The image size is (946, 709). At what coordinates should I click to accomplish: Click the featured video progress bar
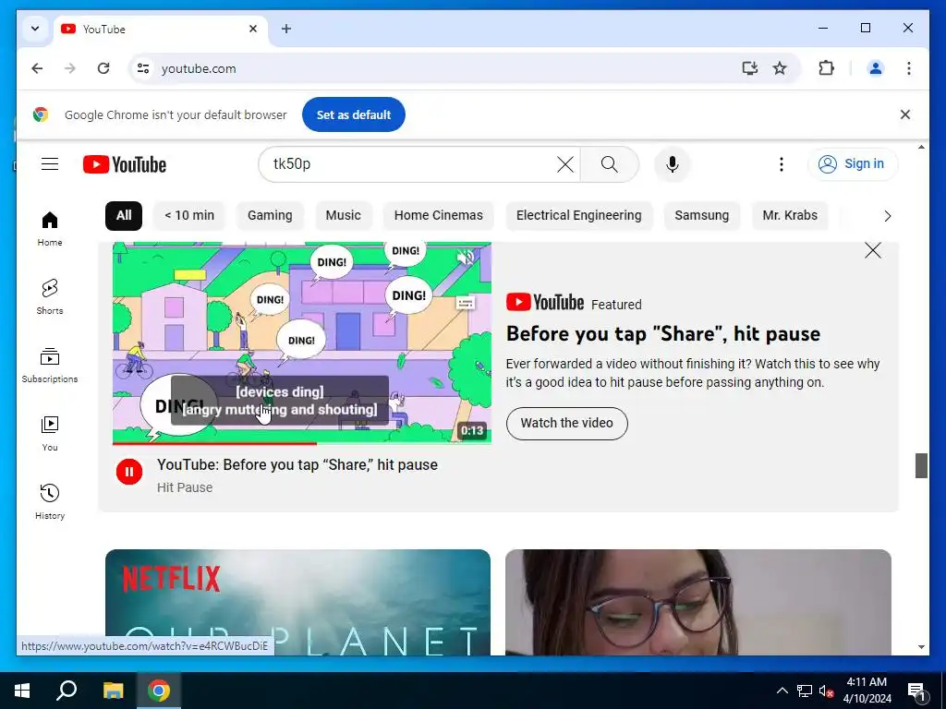tap(302, 443)
